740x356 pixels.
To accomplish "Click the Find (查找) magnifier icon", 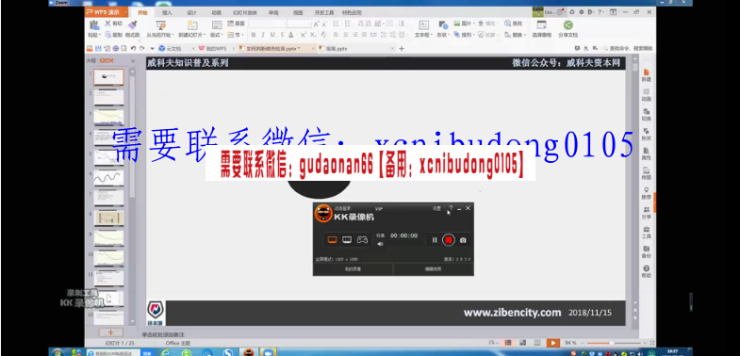I will click(507, 24).
